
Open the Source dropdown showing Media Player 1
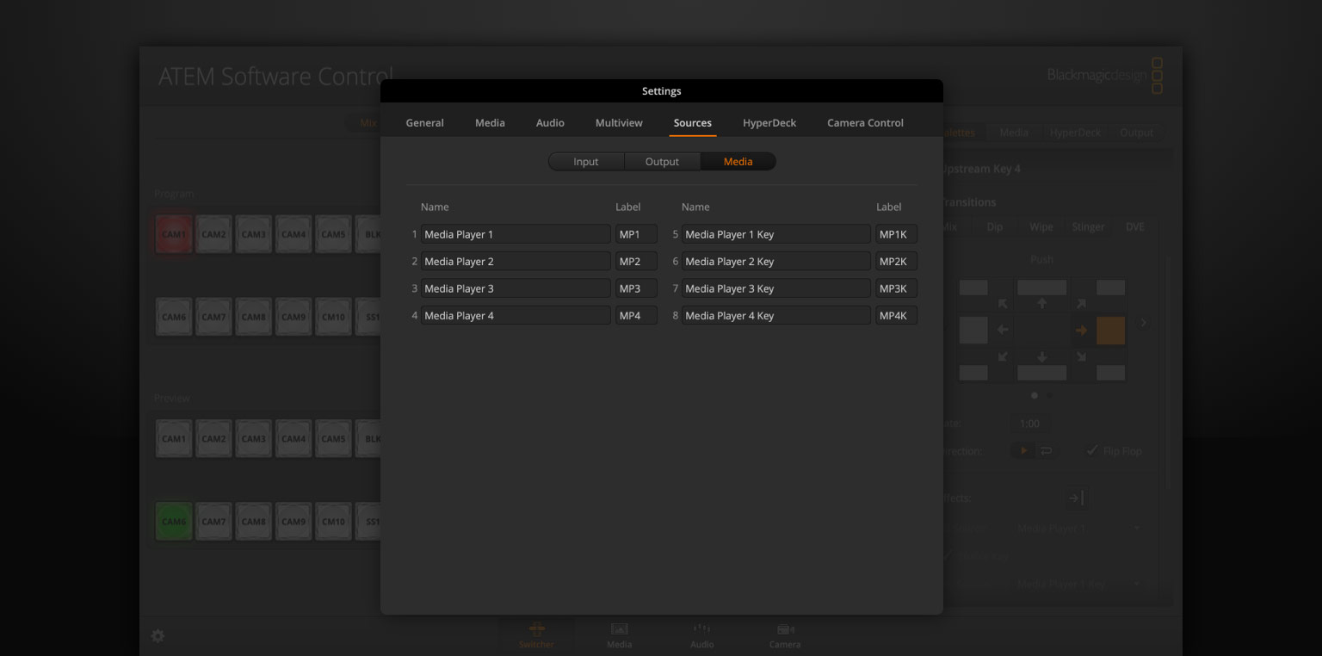pos(1079,528)
